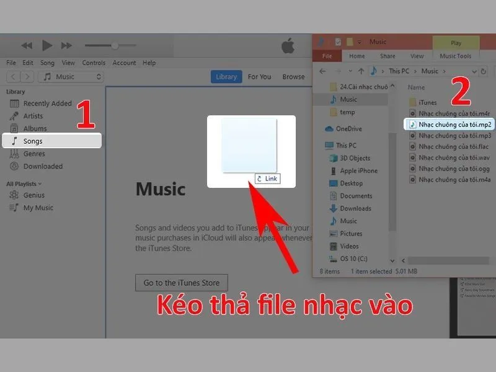Open Desktop in navigation pane
The width and height of the screenshot is (496, 372).
point(346,183)
